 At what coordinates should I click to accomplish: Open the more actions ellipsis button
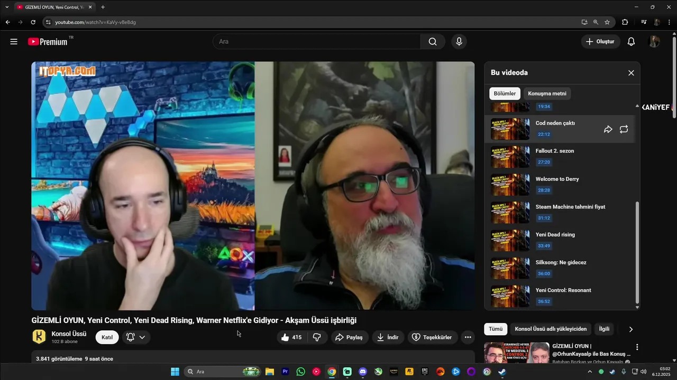468,337
